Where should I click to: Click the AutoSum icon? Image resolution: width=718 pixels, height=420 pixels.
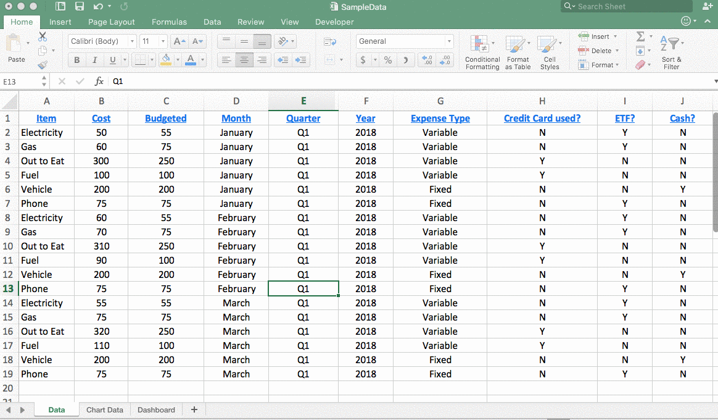[639, 37]
